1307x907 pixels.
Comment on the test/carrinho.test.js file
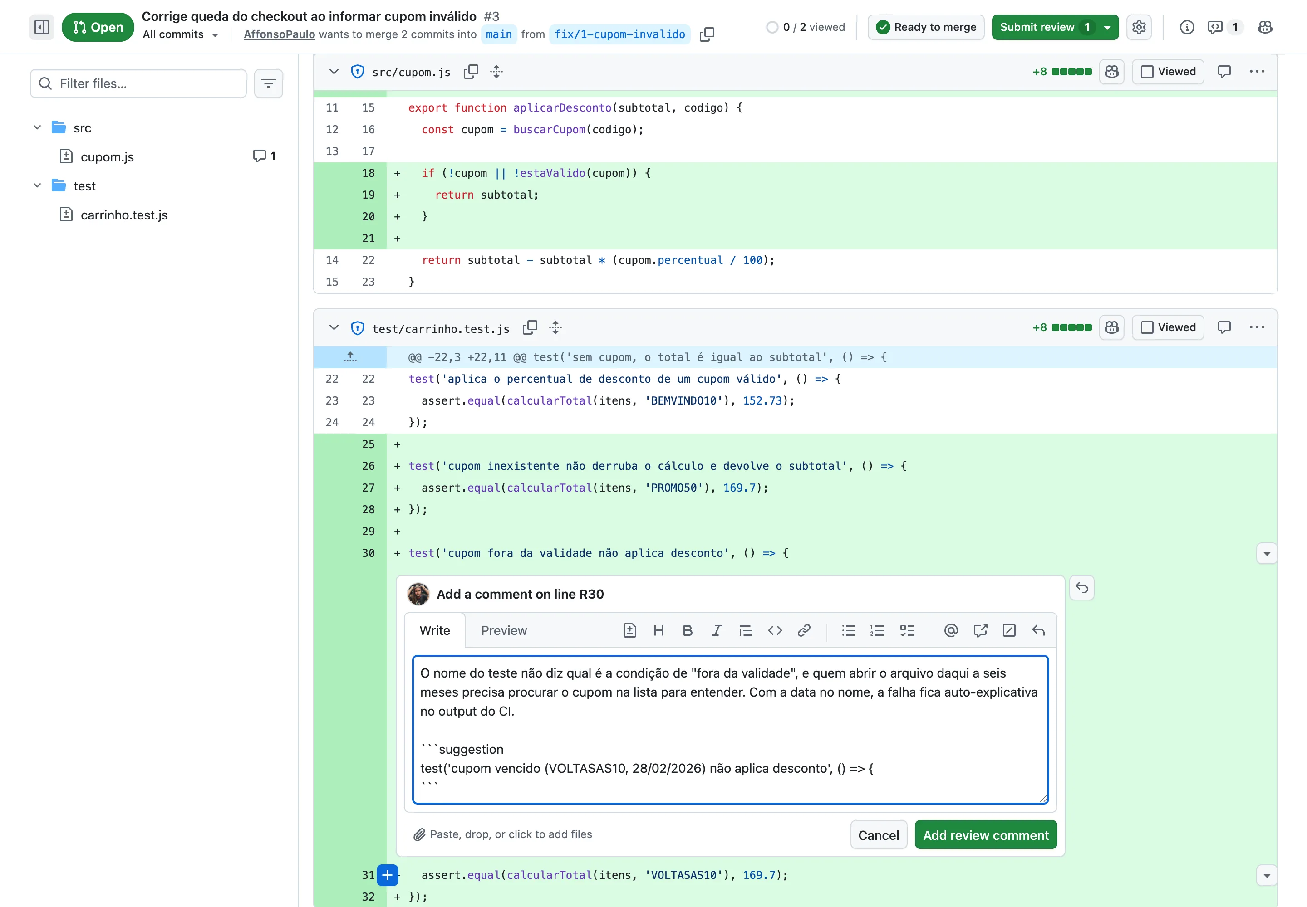[x=1224, y=327]
